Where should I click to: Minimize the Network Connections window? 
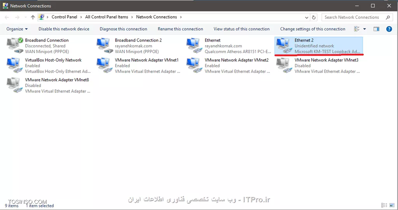point(357,5)
